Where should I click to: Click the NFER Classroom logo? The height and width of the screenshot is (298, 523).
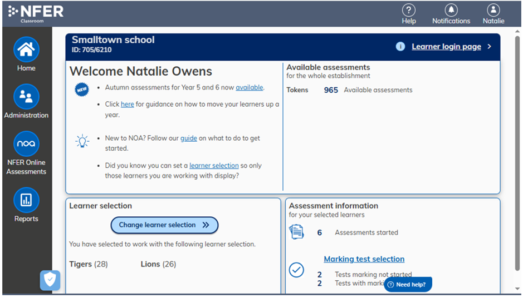36,14
